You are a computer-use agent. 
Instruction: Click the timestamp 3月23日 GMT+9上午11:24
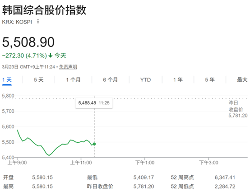pos(28,67)
